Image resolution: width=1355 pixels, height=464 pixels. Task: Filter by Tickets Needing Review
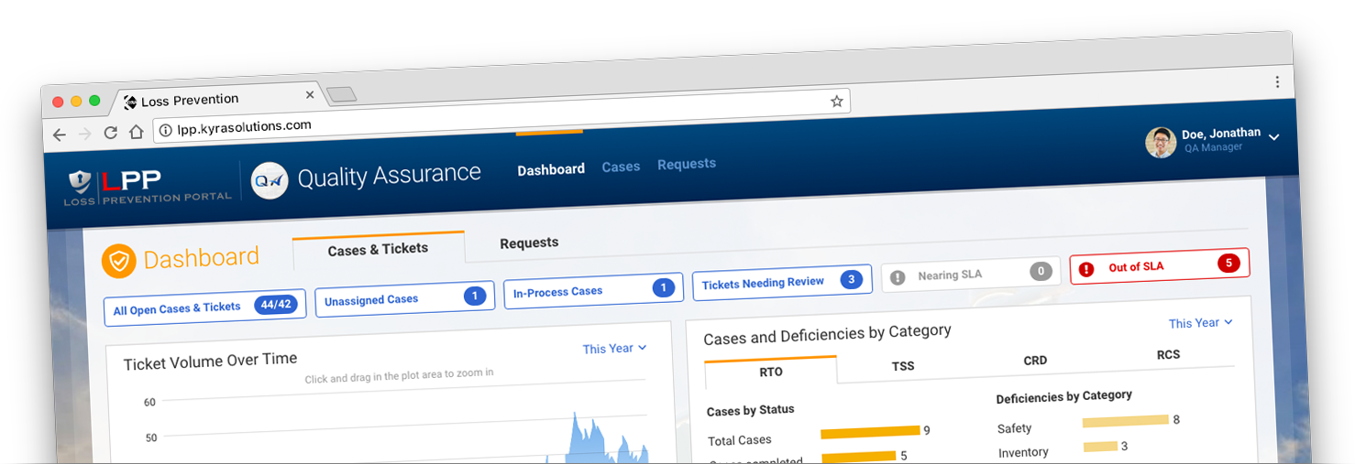pos(781,282)
